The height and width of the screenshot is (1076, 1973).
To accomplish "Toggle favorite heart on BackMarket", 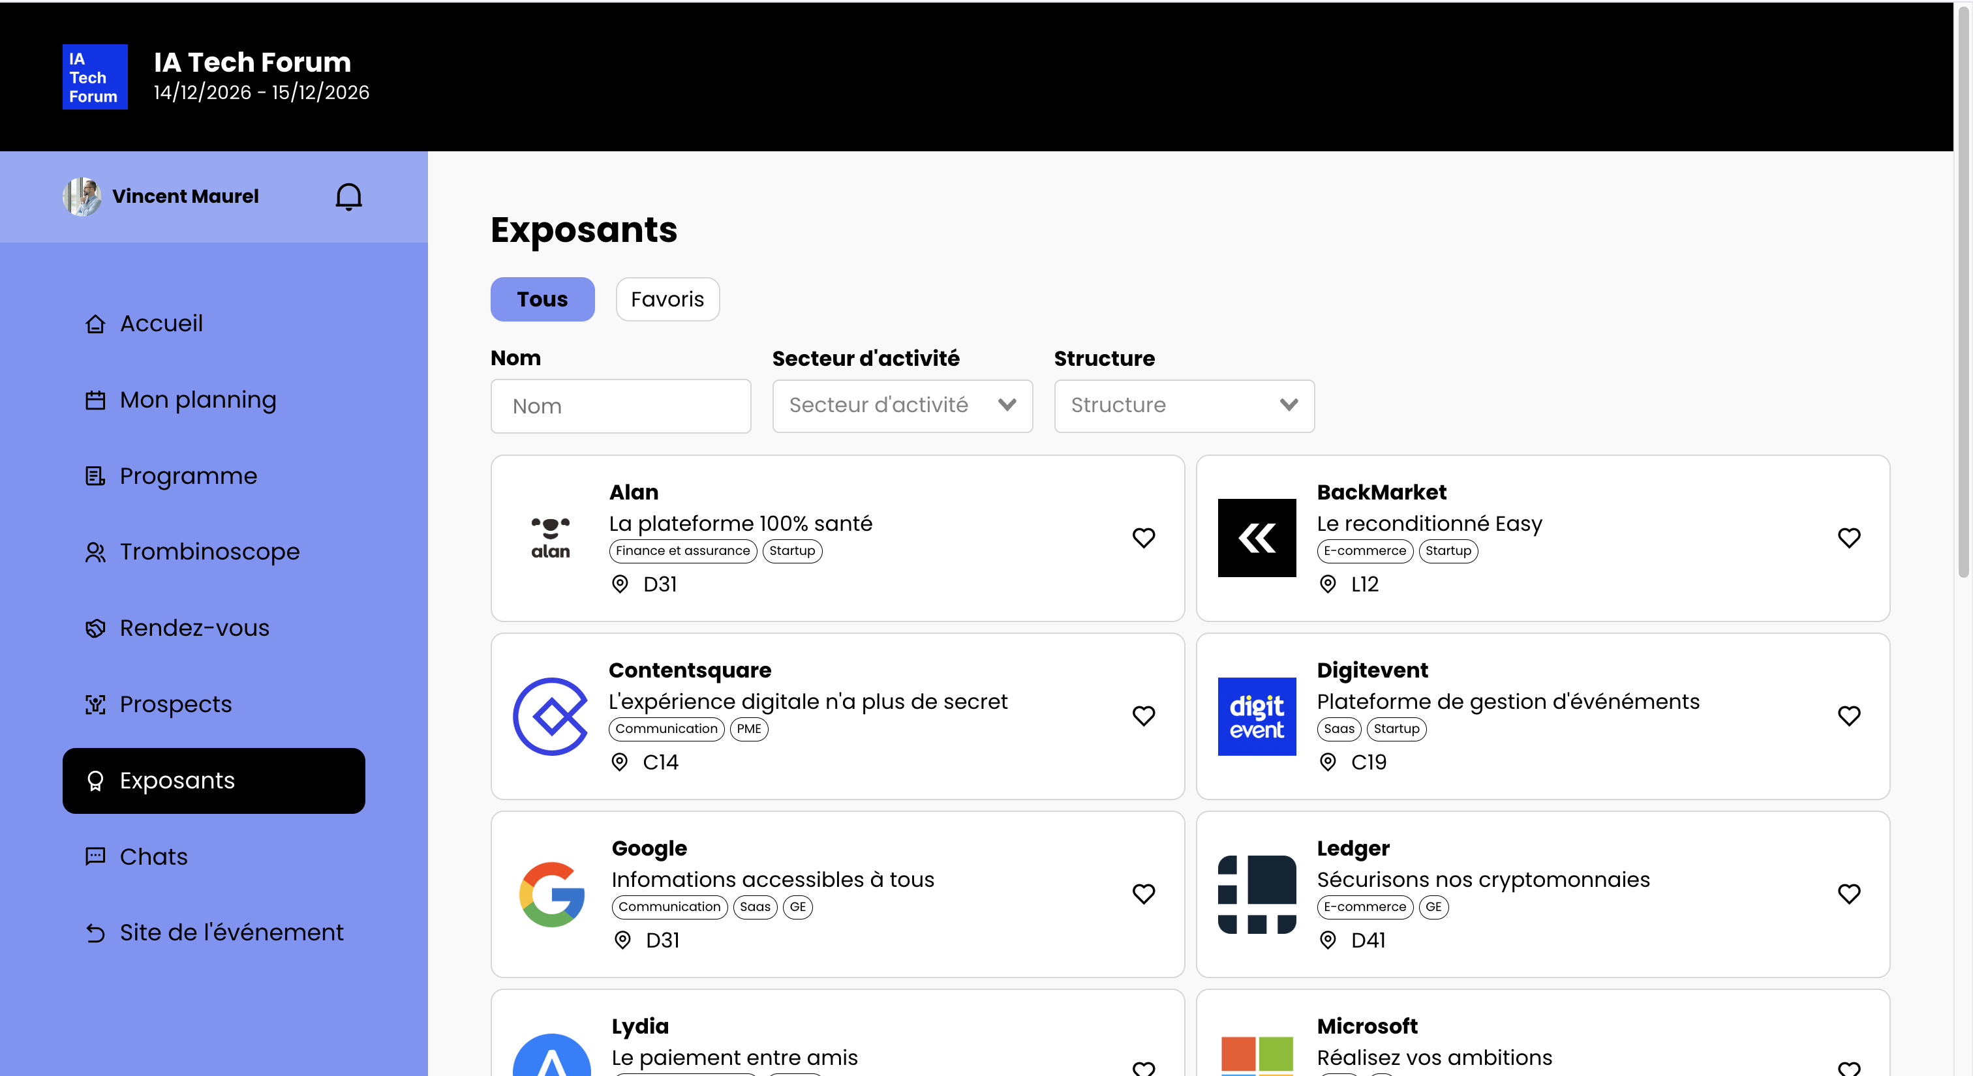I will pos(1848,538).
